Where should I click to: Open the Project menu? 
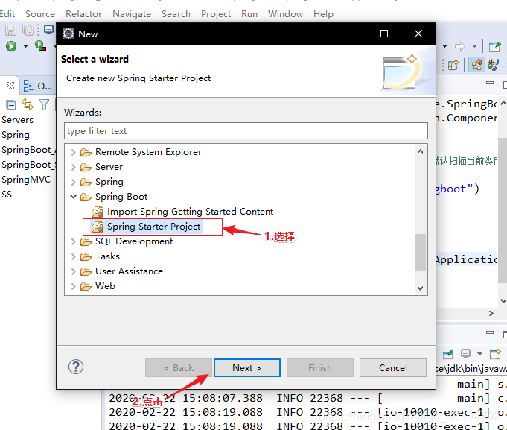[x=216, y=14]
